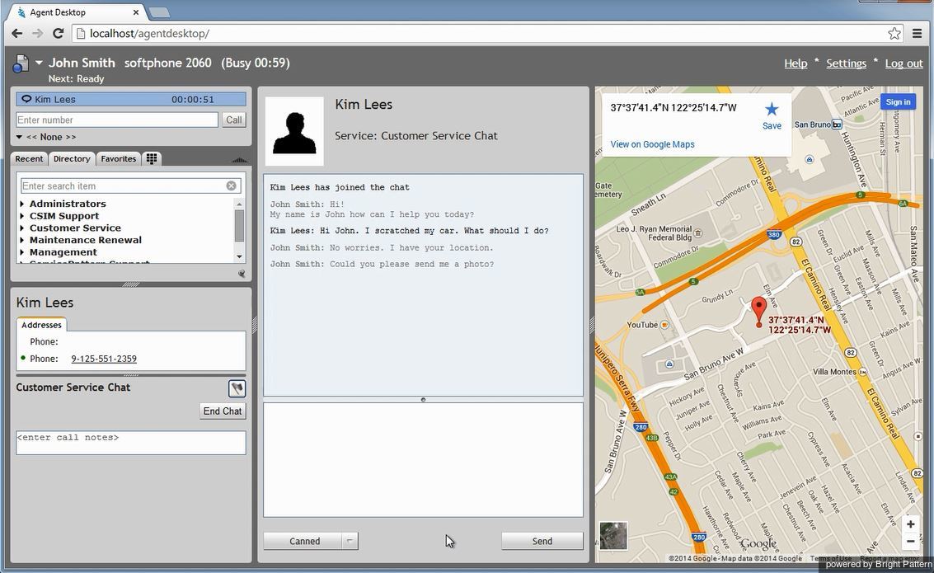The width and height of the screenshot is (934, 573).
Task: Click the browser back arrow
Action: click(x=16, y=33)
